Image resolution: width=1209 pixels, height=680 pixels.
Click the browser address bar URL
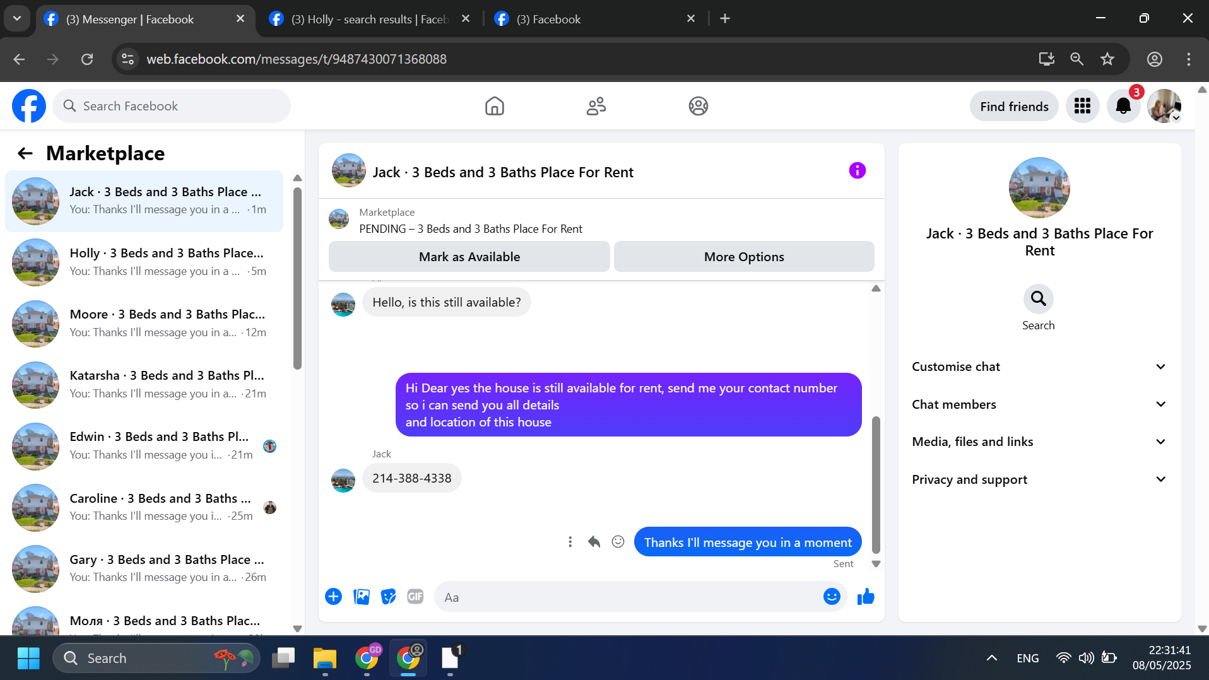click(297, 59)
